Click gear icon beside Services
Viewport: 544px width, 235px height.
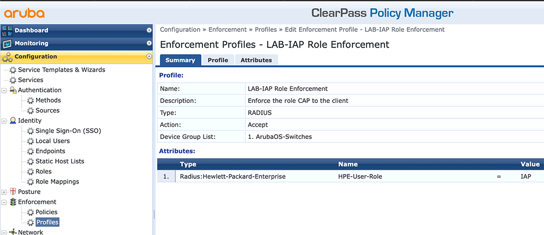[x=13, y=80]
